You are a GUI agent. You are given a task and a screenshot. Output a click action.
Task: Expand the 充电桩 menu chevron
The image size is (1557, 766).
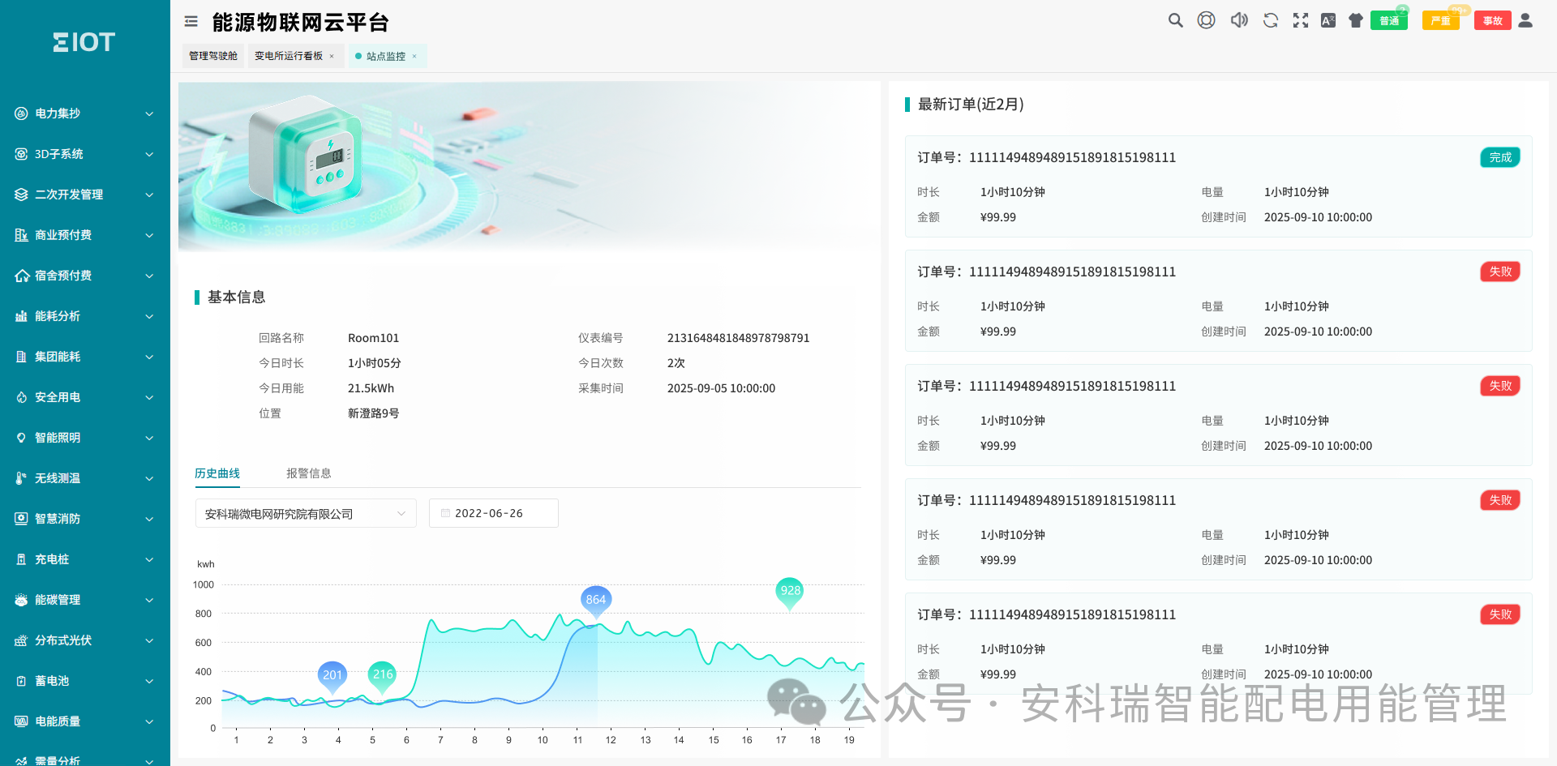click(x=149, y=559)
